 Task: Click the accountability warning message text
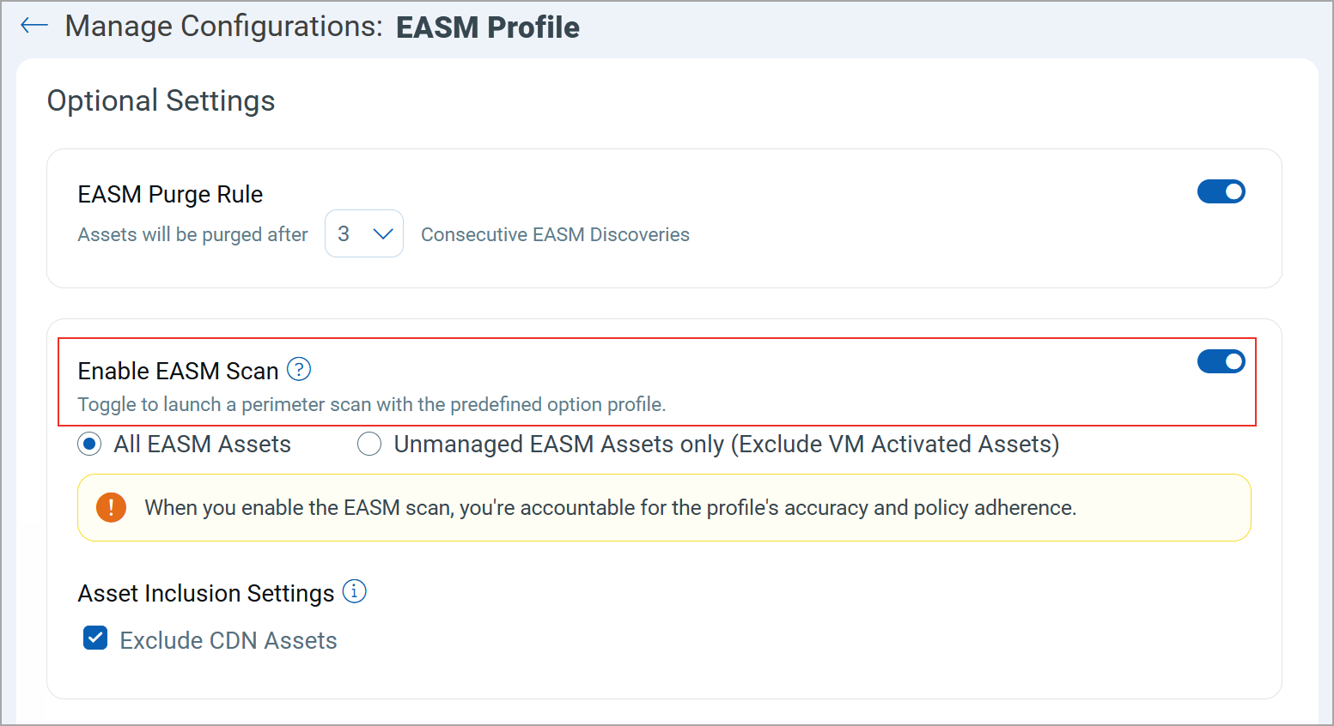click(610, 507)
